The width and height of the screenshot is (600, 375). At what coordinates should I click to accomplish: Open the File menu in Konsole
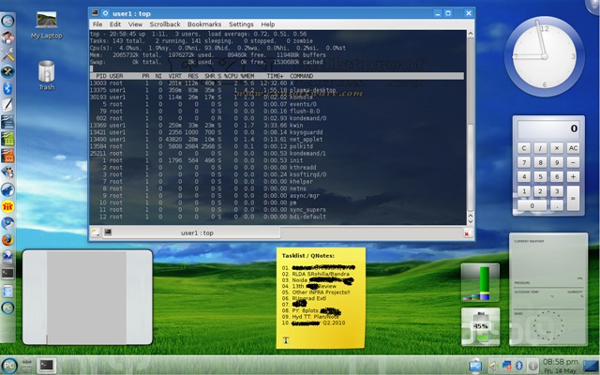click(97, 24)
